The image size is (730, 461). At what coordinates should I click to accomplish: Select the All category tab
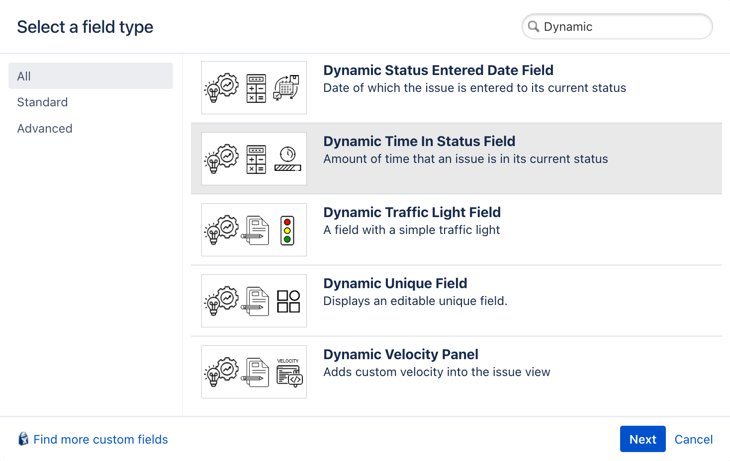(x=91, y=76)
